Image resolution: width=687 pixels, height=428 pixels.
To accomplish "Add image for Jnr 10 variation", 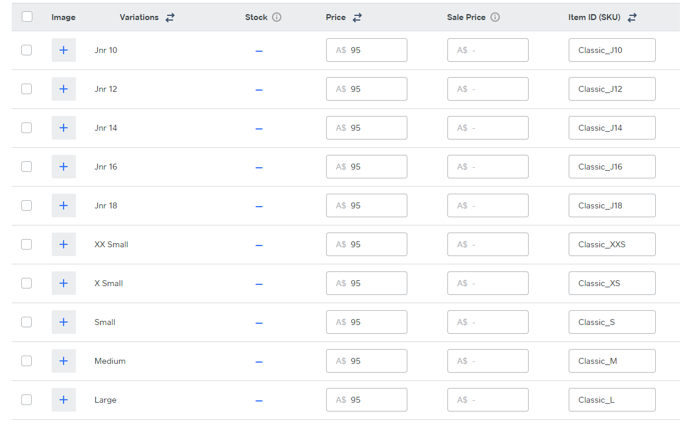I will click(x=64, y=50).
